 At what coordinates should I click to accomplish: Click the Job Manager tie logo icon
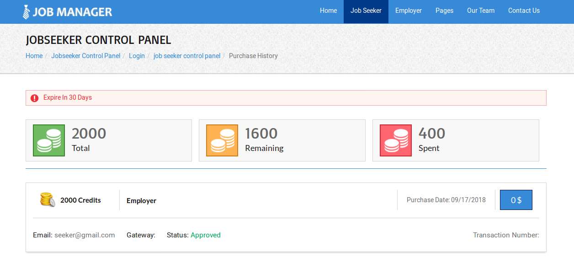pyautogui.click(x=27, y=12)
